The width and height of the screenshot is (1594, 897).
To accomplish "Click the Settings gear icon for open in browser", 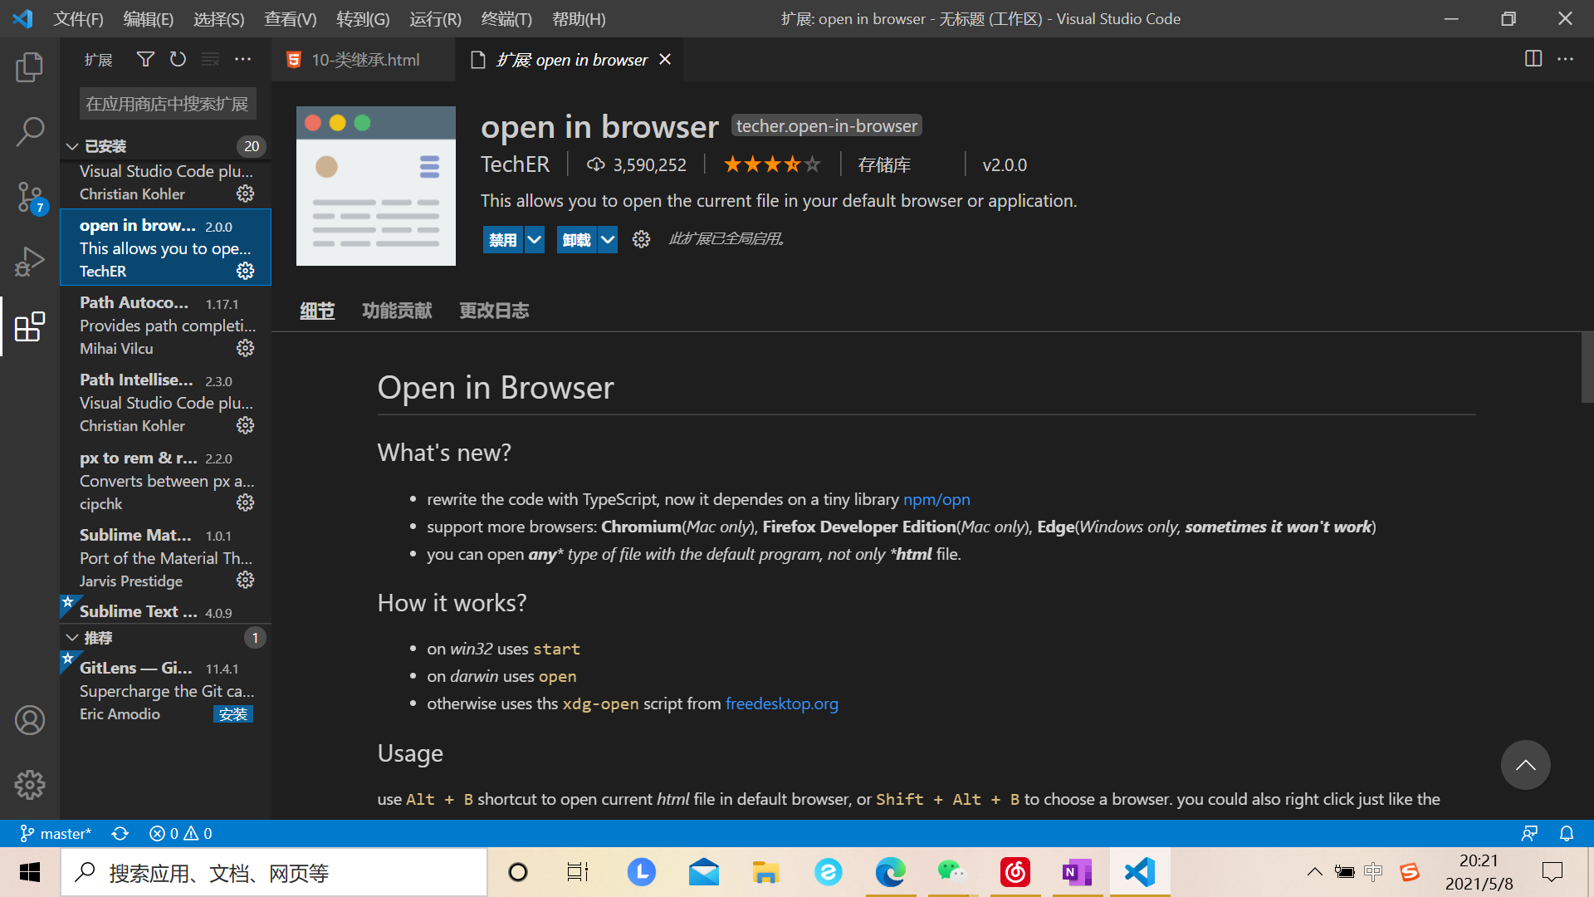I will coord(245,271).
